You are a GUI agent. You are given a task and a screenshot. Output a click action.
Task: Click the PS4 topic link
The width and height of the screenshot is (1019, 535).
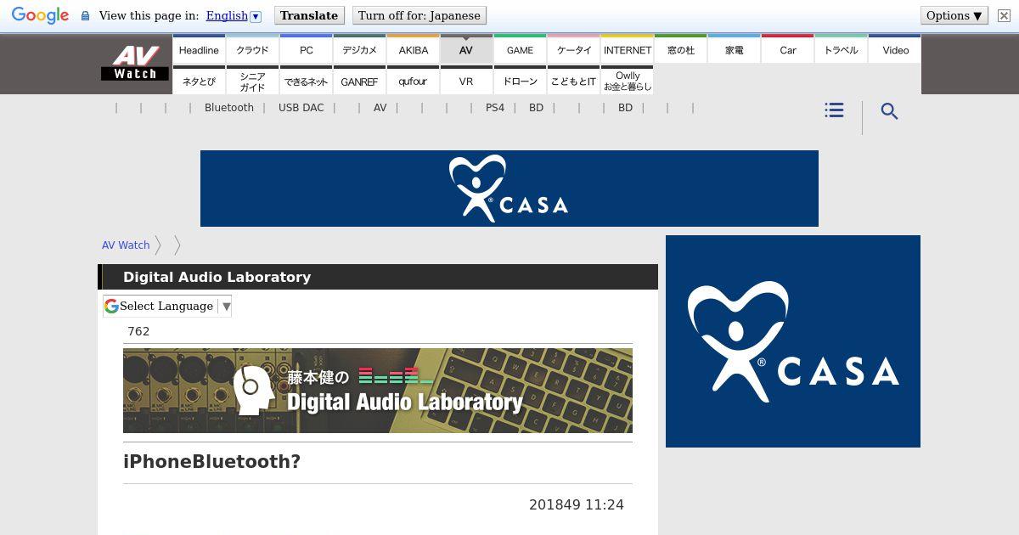pyautogui.click(x=495, y=108)
